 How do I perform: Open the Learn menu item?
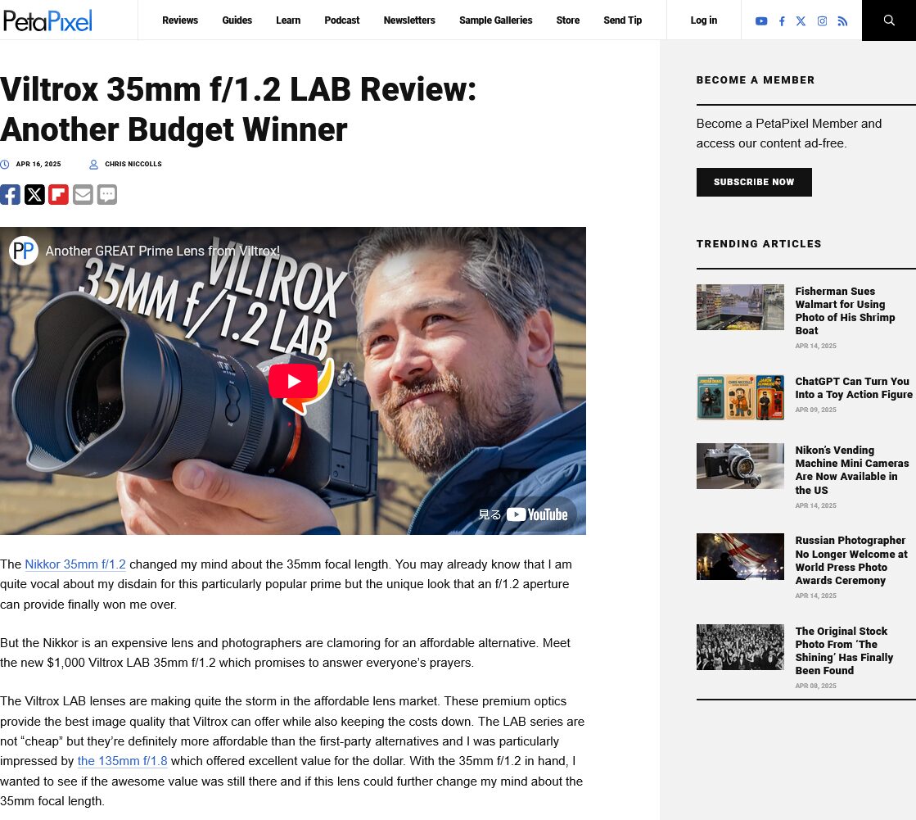(x=288, y=20)
